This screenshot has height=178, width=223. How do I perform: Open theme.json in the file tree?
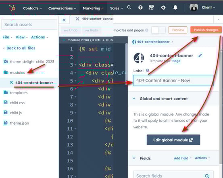point(19,123)
